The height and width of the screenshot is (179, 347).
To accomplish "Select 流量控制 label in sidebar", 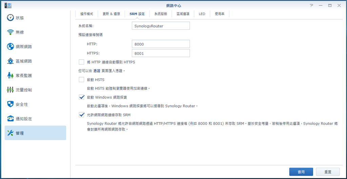I will pyautogui.click(x=24, y=90).
